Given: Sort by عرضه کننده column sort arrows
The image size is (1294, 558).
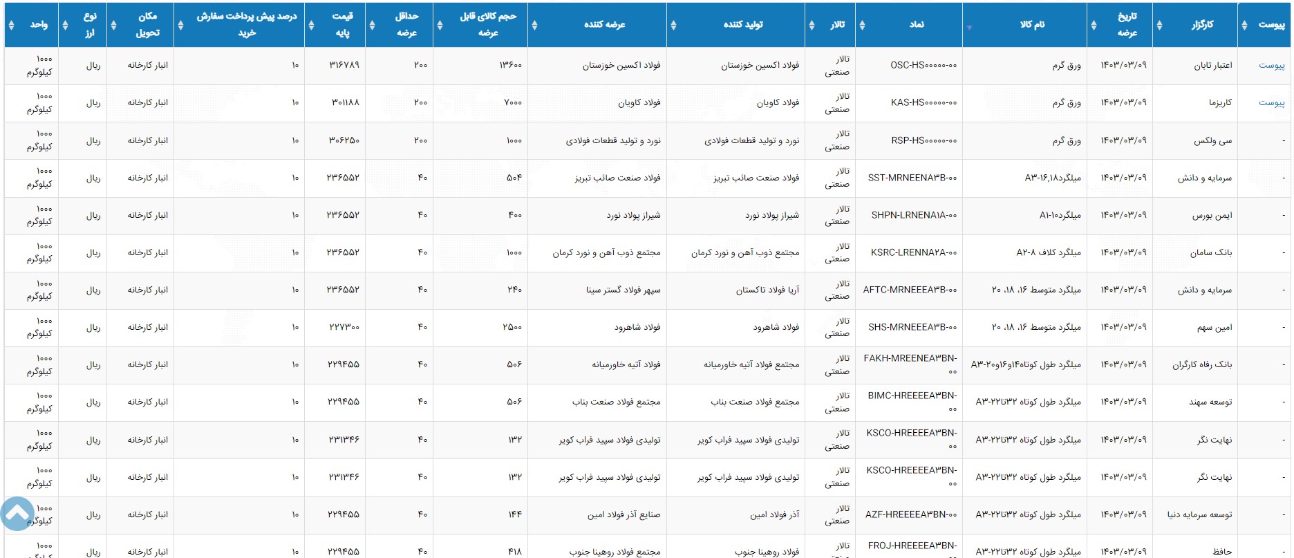Looking at the screenshot, I should (x=534, y=25).
